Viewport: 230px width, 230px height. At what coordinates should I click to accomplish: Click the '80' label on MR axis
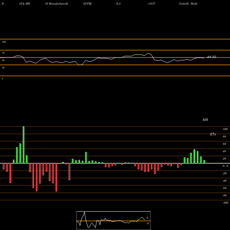pyautogui.click(x=224, y=137)
